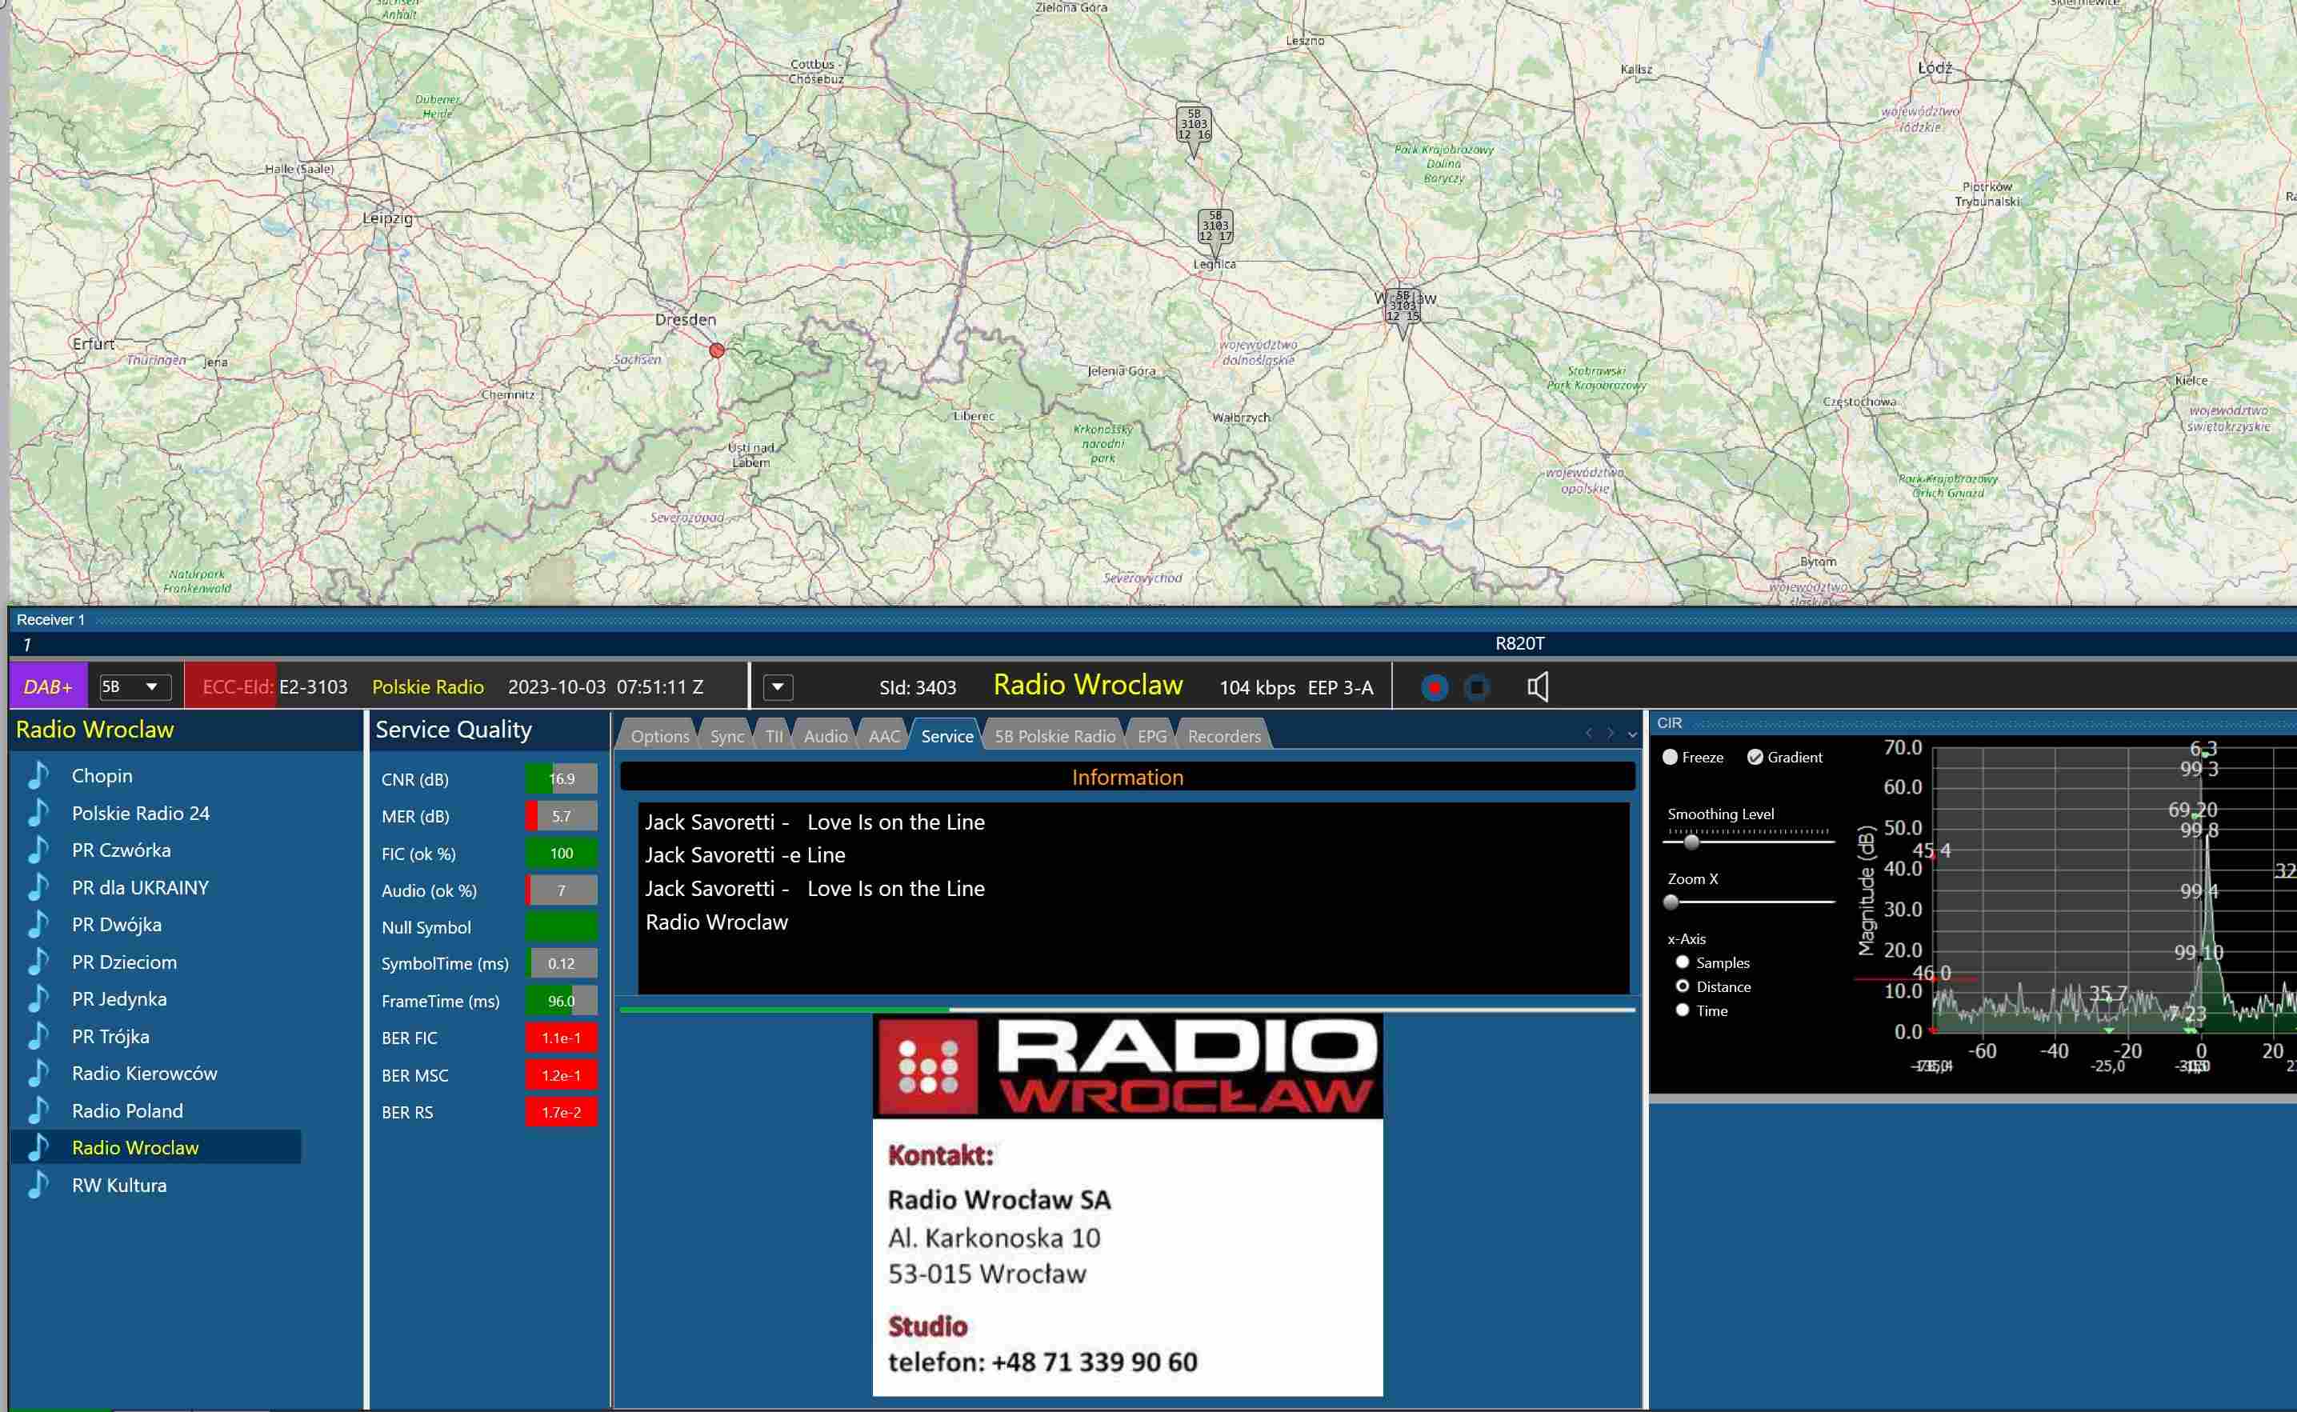The image size is (2297, 1412).
Task: Click the note icon beside Radio Poland
Action: tap(38, 1111)
